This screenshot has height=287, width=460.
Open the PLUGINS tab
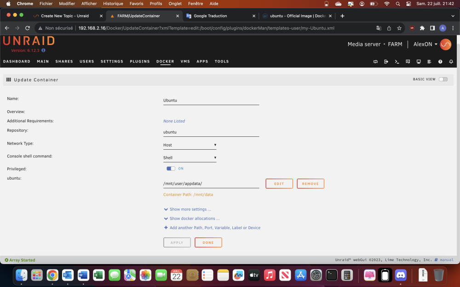(140, 62)
